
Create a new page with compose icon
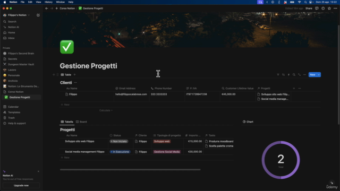[38, 15]
